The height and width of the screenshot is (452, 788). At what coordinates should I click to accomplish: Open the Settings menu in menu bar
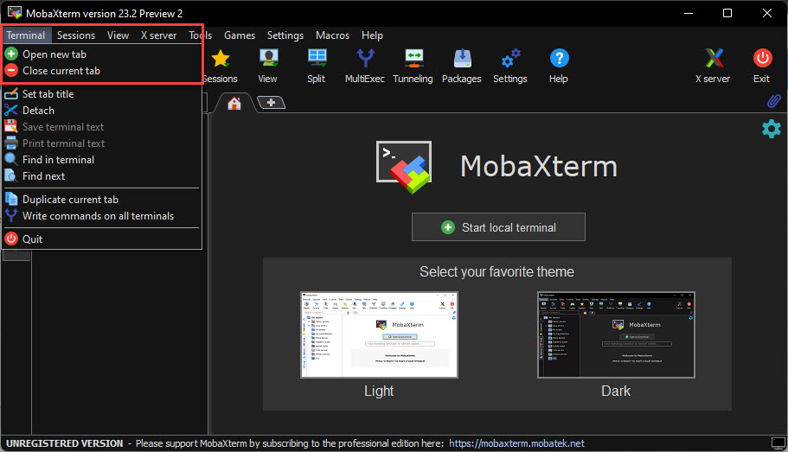[x=285, y=35]
